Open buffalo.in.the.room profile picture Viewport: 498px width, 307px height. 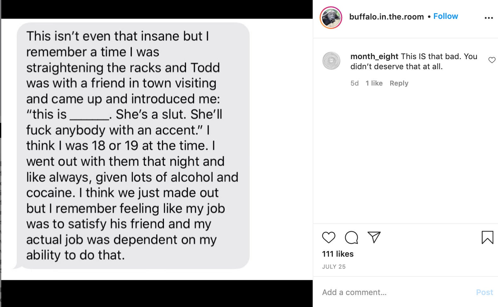[331, 18]
